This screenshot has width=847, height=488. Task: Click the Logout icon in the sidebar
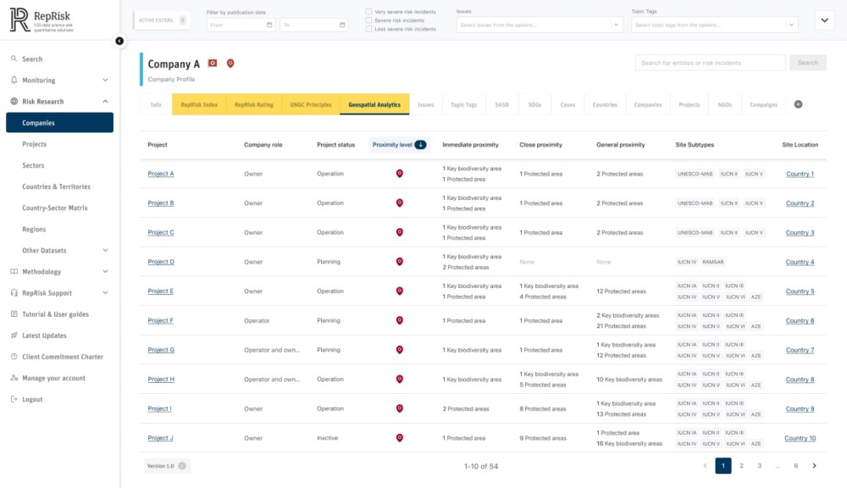(14, 399)
